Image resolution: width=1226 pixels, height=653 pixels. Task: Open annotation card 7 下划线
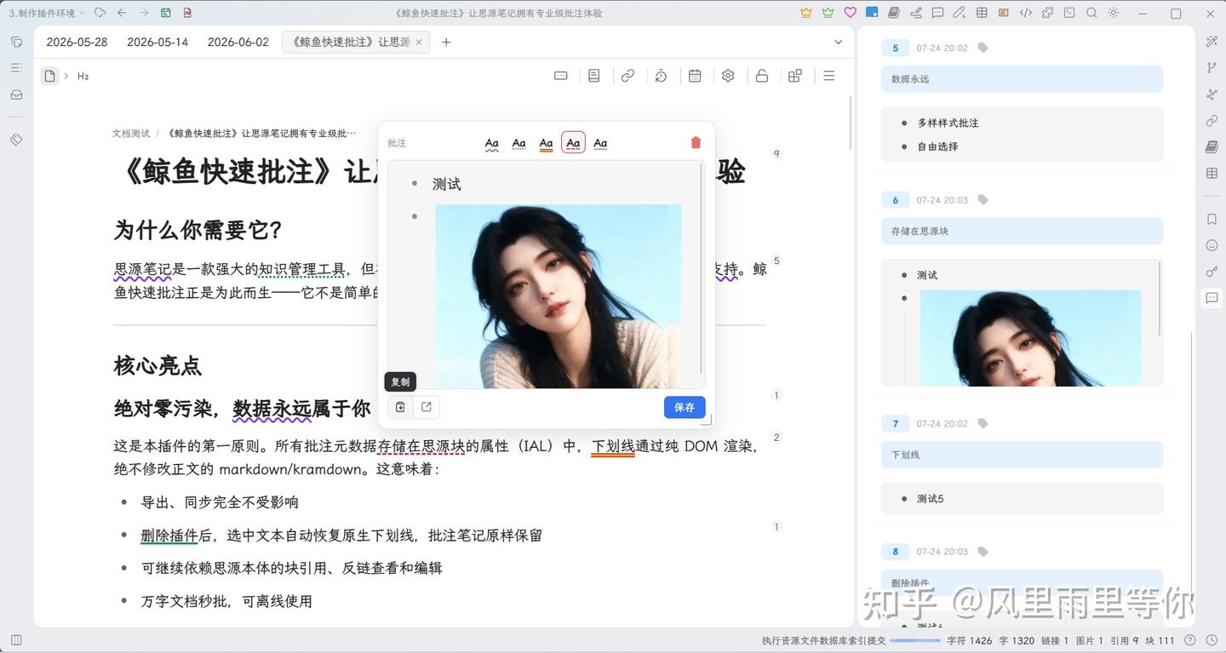pyautogui.click(x=1022, y=455)
